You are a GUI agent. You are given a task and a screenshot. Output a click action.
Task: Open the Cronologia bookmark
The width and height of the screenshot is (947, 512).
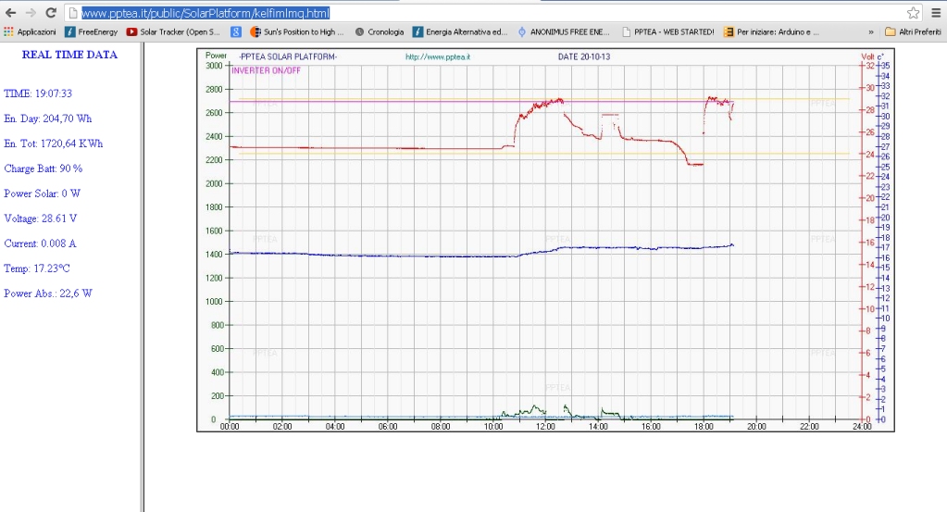[x=380, y=32]
